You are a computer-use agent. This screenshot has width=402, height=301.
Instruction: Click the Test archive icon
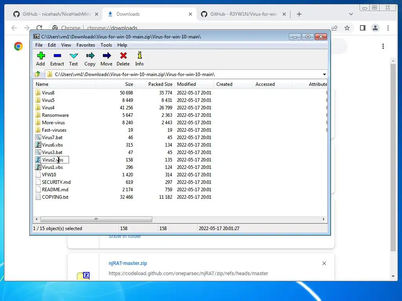[73, 56]
